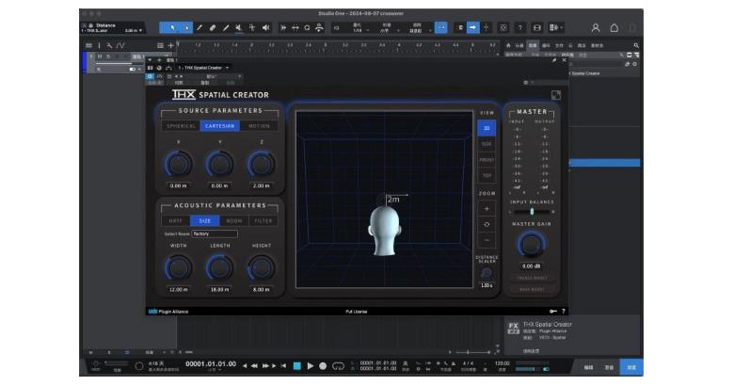Viewport: 734px width, 386px height.
Task: Select the Size acoustic tab
Action: (204, 221)
